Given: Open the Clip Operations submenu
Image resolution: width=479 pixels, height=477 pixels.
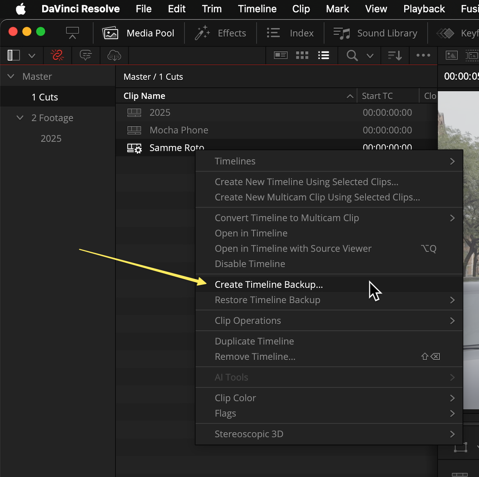Looking at the screenshot, I should pyautogui.click(x=329, y=320).
